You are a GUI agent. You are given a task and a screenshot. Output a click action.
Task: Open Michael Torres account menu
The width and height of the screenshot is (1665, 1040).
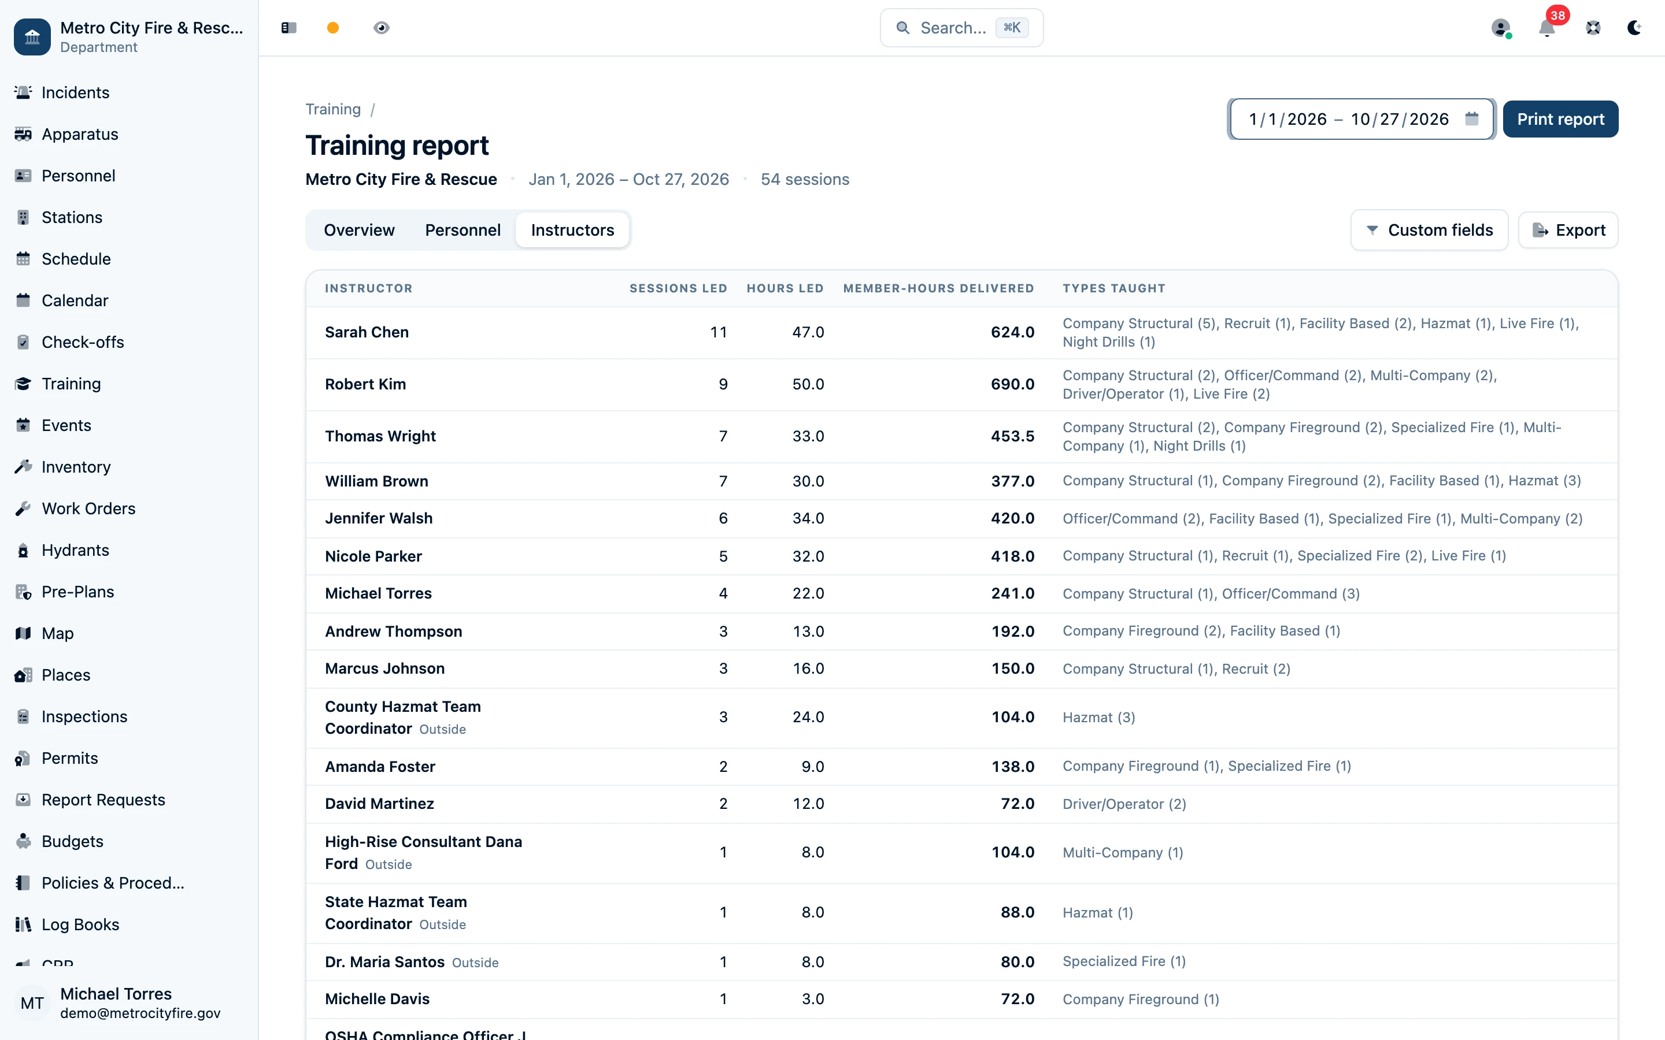[129, 1003]
